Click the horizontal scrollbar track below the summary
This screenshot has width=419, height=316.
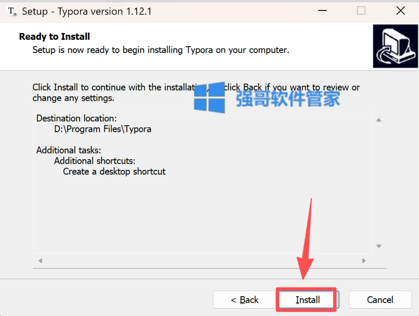click(x=202, y=261)
